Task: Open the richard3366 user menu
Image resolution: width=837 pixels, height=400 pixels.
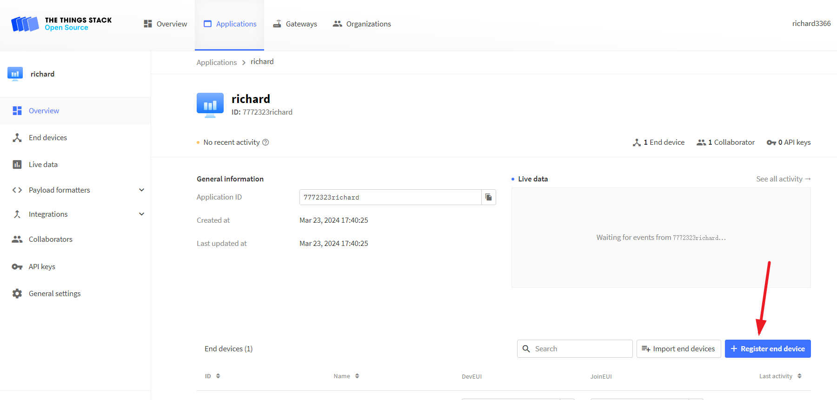Action: tap(811, 24)
